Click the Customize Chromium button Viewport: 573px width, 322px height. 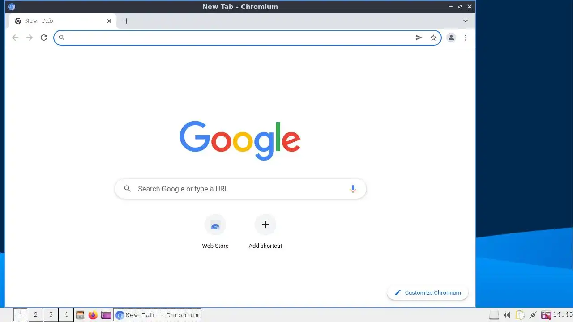(x=428, y=292)
